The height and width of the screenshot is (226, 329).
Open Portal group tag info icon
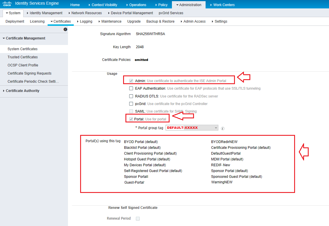pyautogui.click(x=223, y=129)
